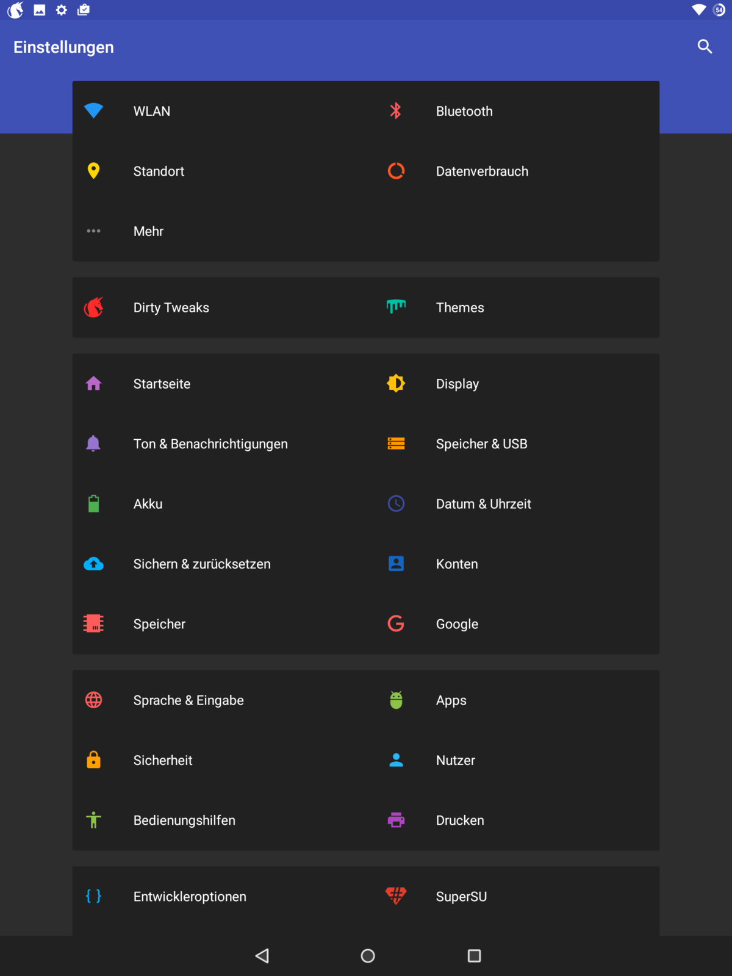Open Datenverbrauch settings
Viewport: 732px width, 976px height.
(x=482, y=171)
